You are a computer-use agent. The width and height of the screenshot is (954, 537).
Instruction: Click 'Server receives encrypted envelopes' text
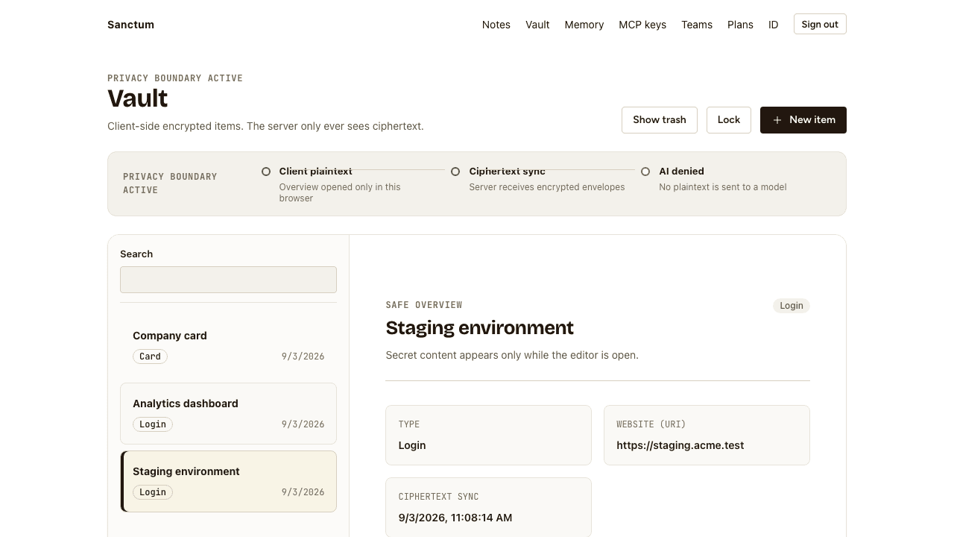pyautogui.click(x=547, y=187)
